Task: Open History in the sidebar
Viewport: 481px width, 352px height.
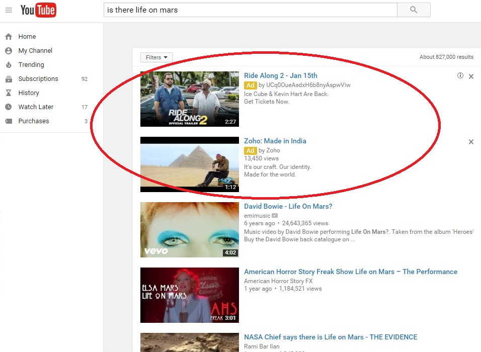Action: pos(29,93)
